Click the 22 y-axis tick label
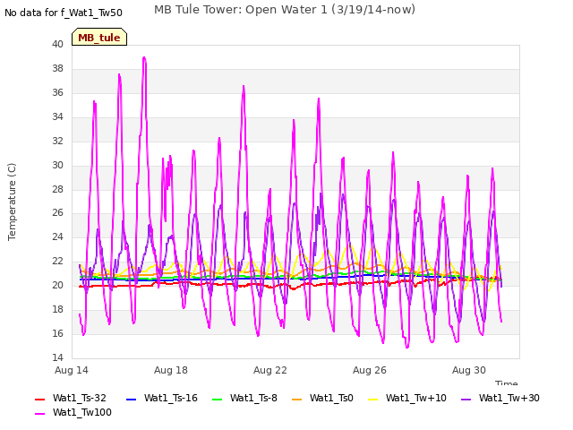Viewport: 573px width, 430px height. 57,261
